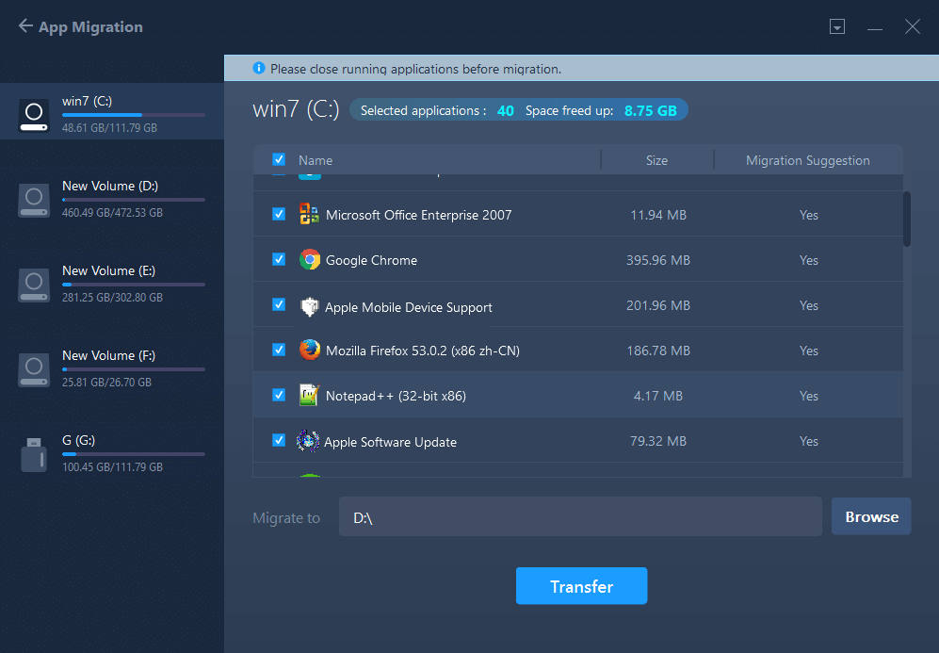Screen dimensions: 939x653
Task: Click the New Volume (F:) drive icon
Action: coord(34,370)
